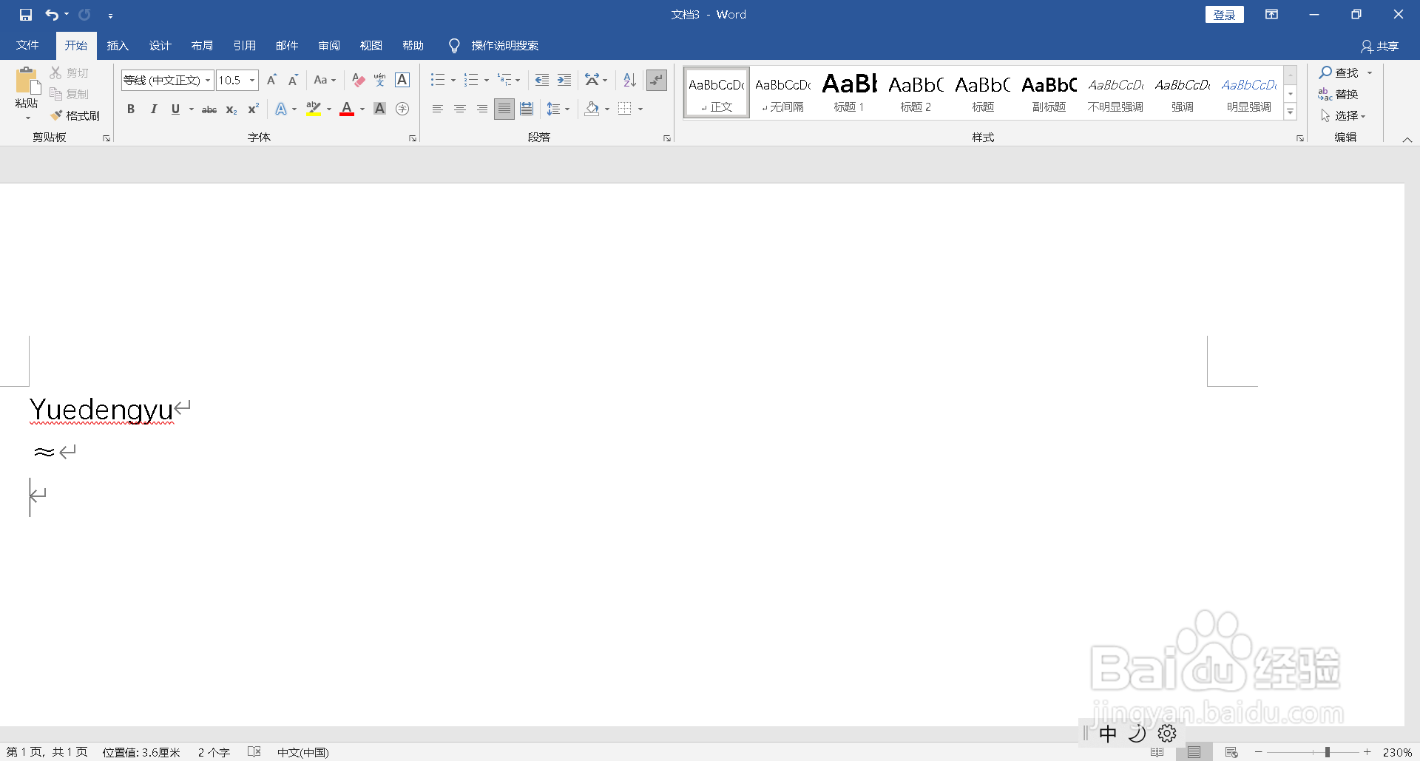This screenshot has height=761, width=1420.
Task: Apply the 标题 1 style
Action: click(849, 93)
